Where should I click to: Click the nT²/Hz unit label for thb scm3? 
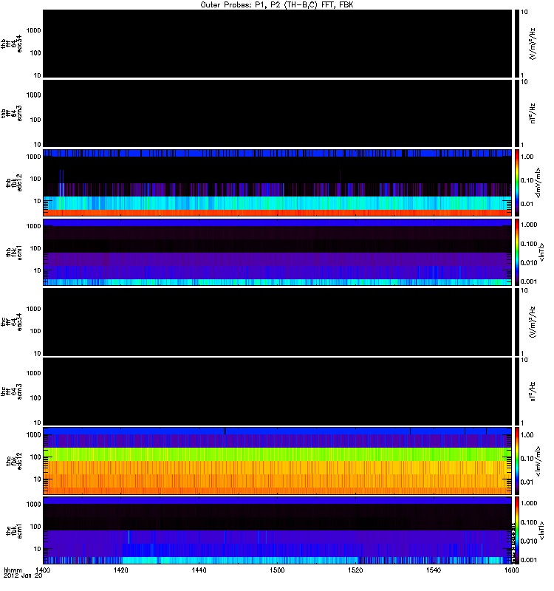point(533,114)
